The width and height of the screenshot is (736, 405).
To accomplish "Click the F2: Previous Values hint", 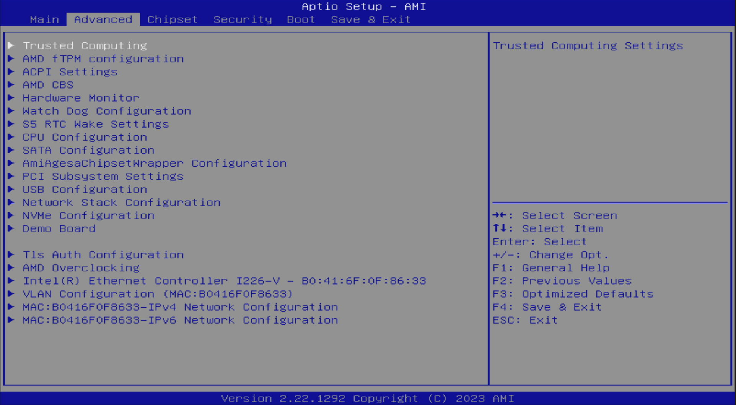I will (x=562, y=281).
